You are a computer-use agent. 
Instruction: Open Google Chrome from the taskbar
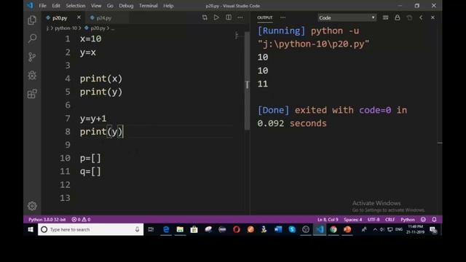click(x=333, y=229)
